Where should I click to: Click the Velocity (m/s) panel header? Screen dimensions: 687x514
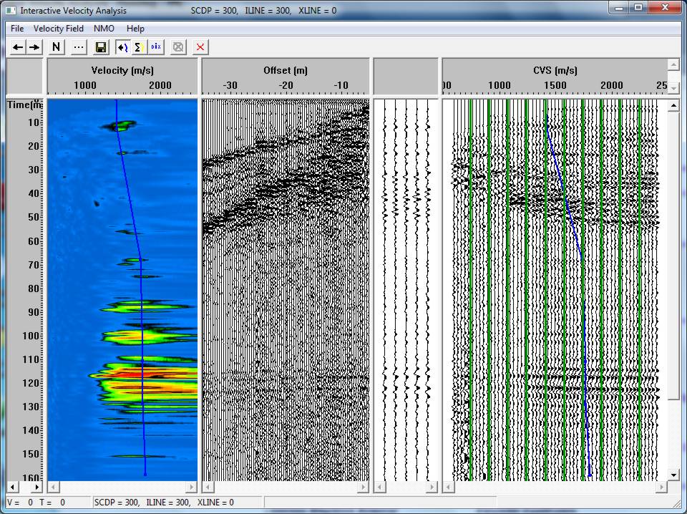click(x=122, y=70)
